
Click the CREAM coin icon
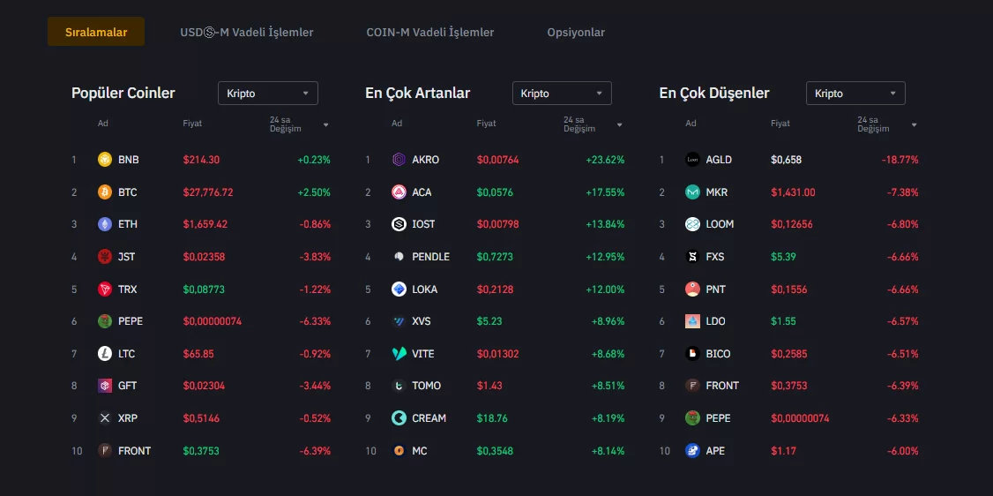click(x=399, y=418)
